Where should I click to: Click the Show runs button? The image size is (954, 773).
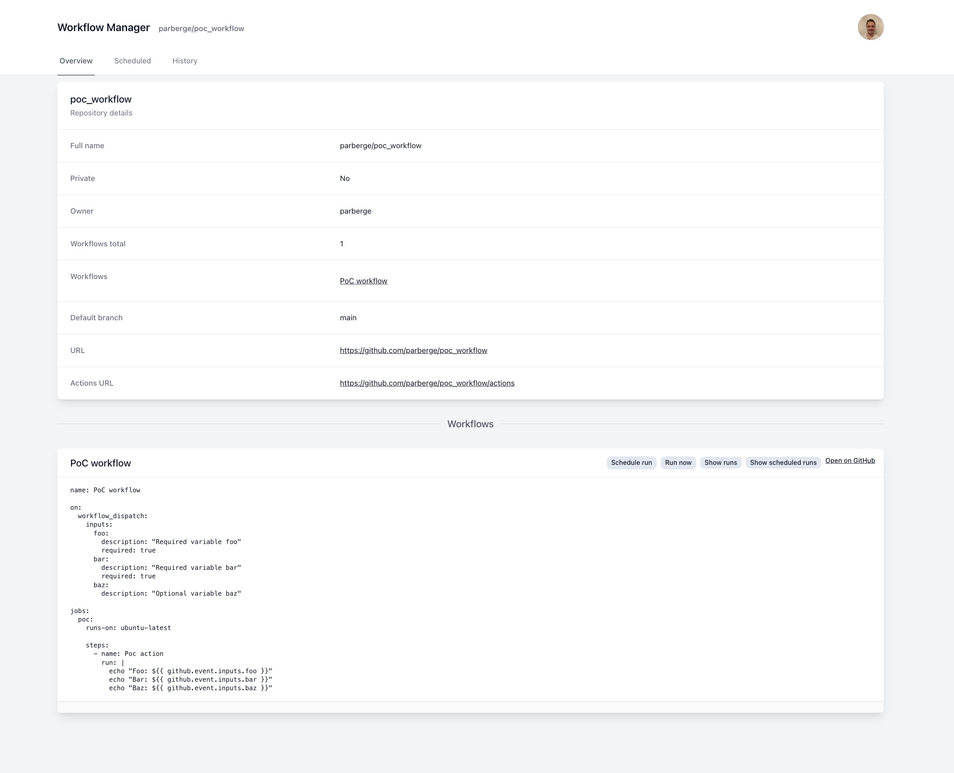tap(720, 463)
